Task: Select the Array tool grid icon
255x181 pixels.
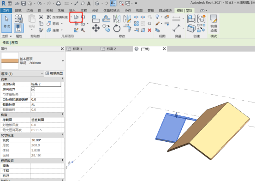Action: (136, 24)
